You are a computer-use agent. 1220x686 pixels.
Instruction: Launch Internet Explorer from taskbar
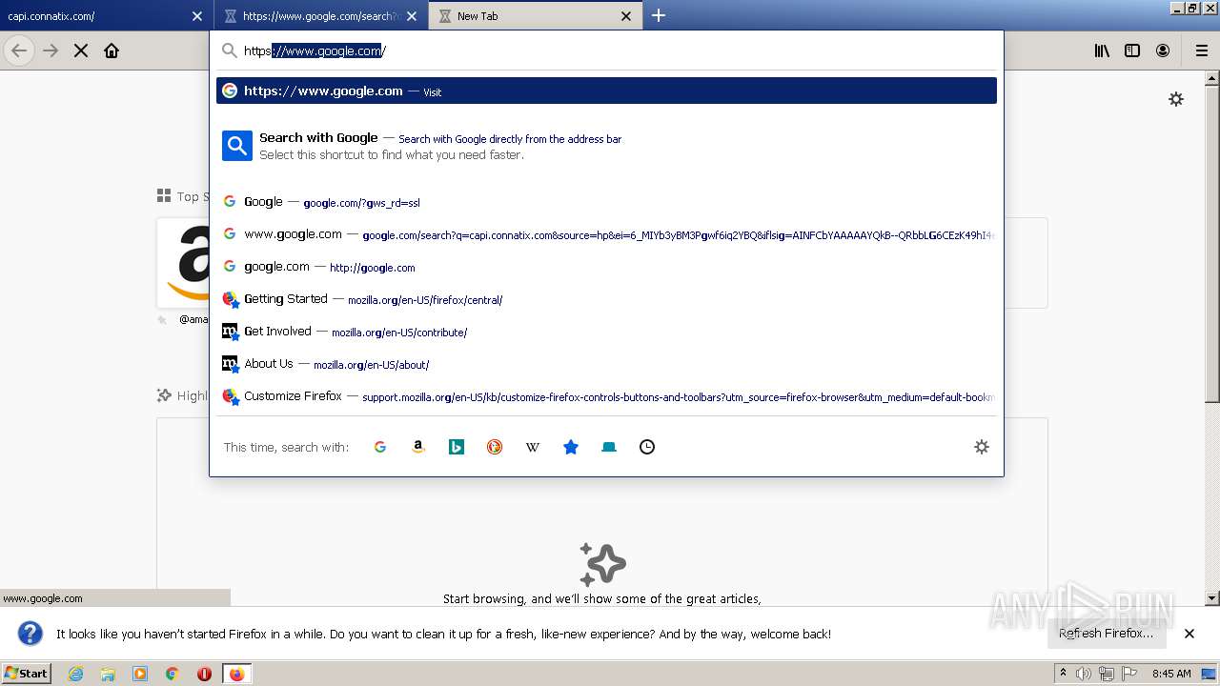75,674
